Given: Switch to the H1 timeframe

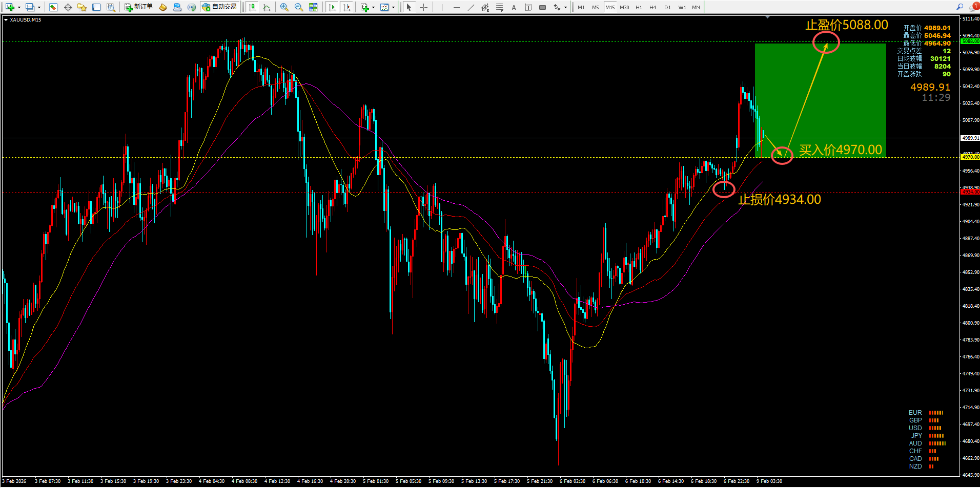Looking at the screenshot, I should click(639, 7).
